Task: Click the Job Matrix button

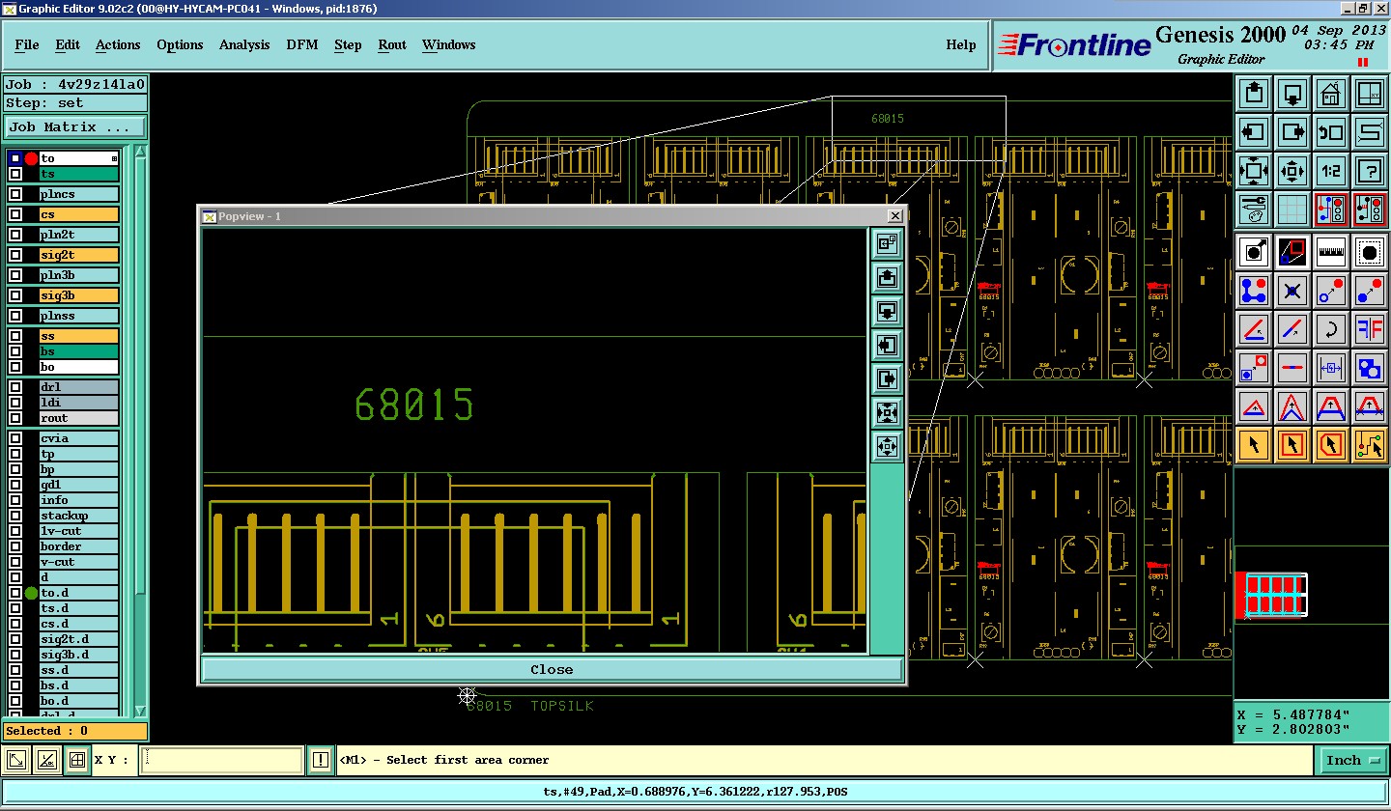Action: click(x=75, y=126)
